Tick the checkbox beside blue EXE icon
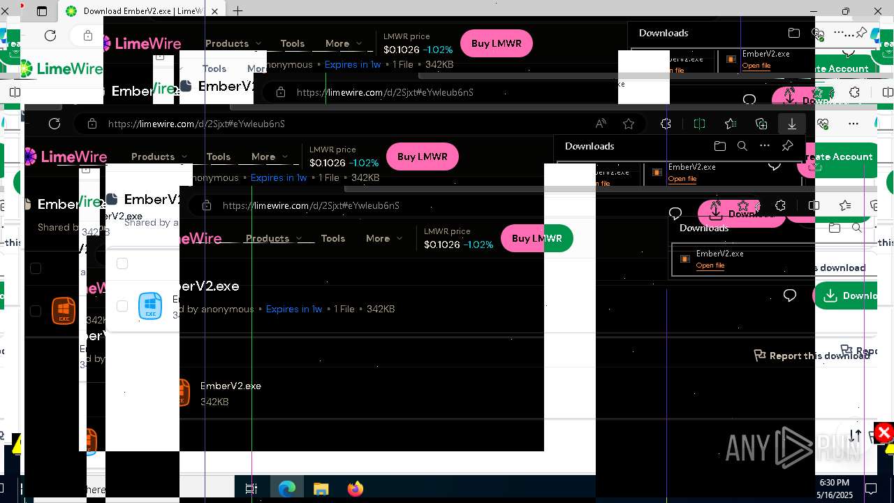The width and height of the screenshot is (894, 503). [122, 306]
